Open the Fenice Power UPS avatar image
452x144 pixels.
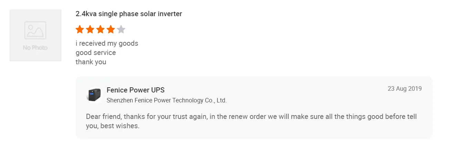pos(94,95)
